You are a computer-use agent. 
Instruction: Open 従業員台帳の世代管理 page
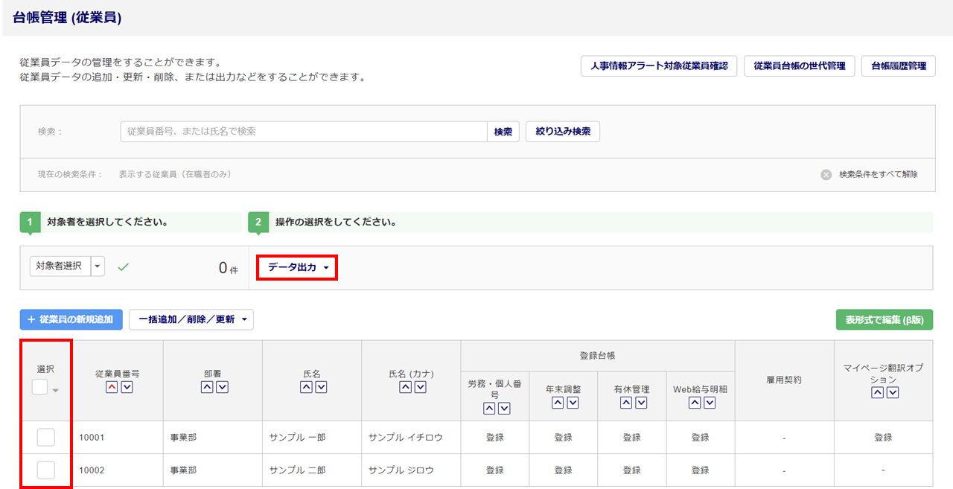(799, 65)
